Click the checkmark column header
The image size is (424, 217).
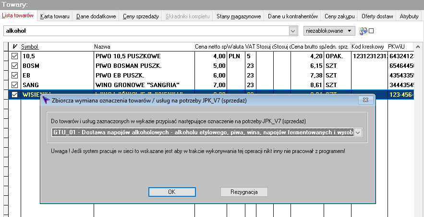15,47
